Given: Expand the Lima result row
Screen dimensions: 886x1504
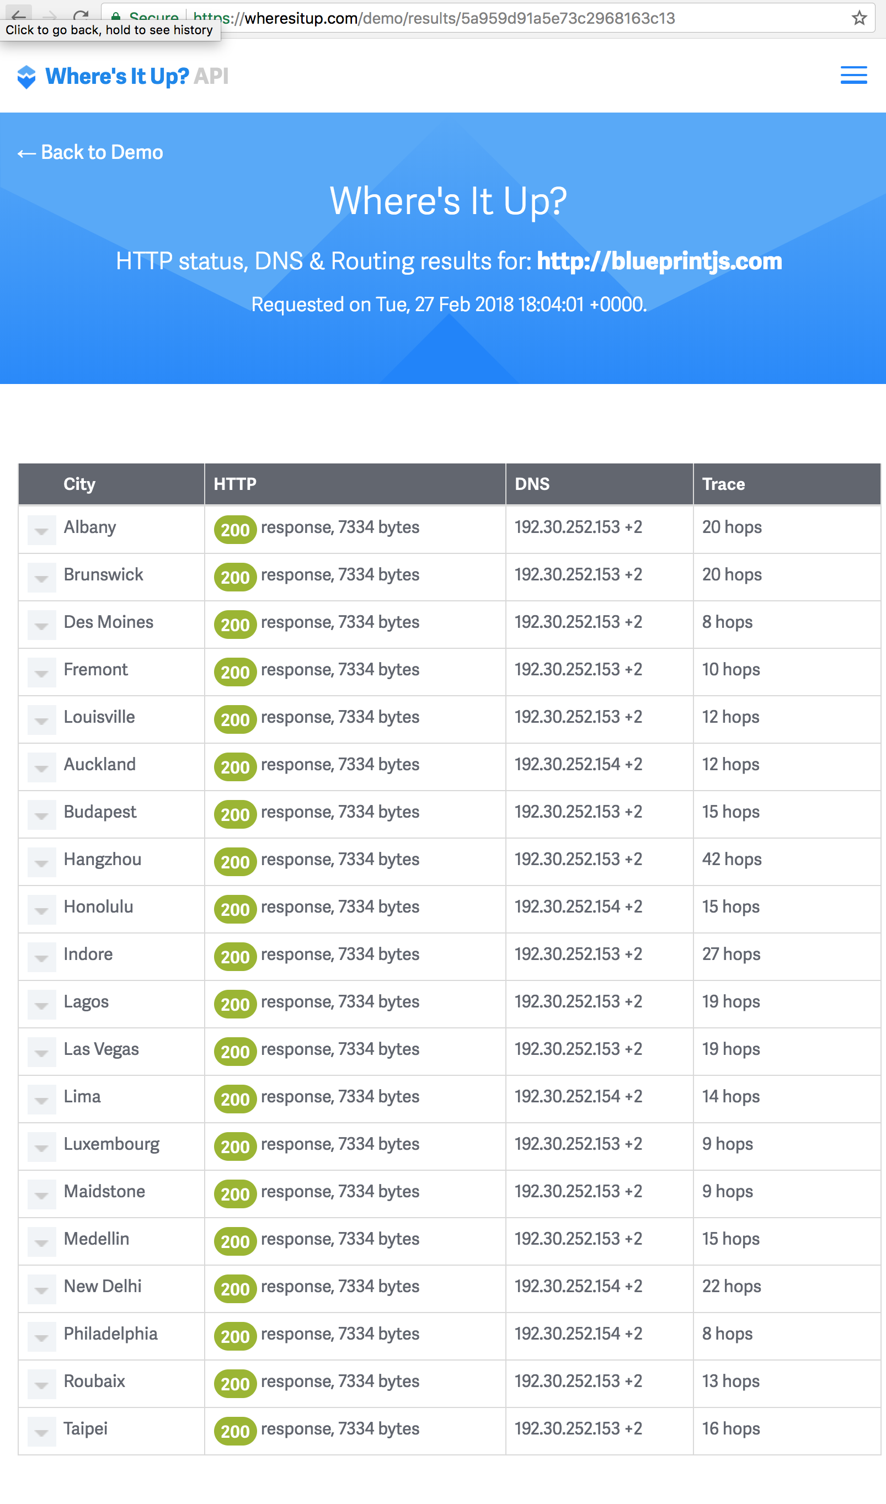Looking at the screenshot, I should click(41, 1099).
